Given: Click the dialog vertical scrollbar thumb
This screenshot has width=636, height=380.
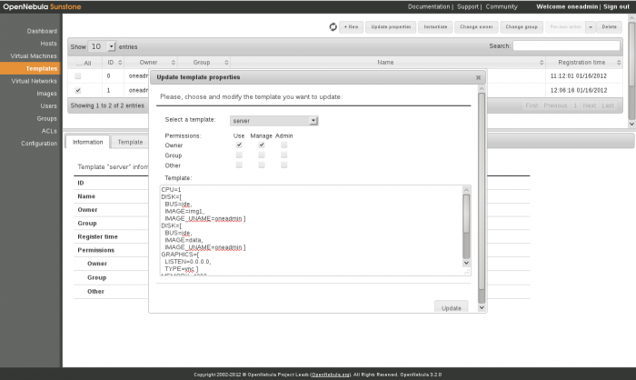Looking at the screenshot, I should (482, 191).
